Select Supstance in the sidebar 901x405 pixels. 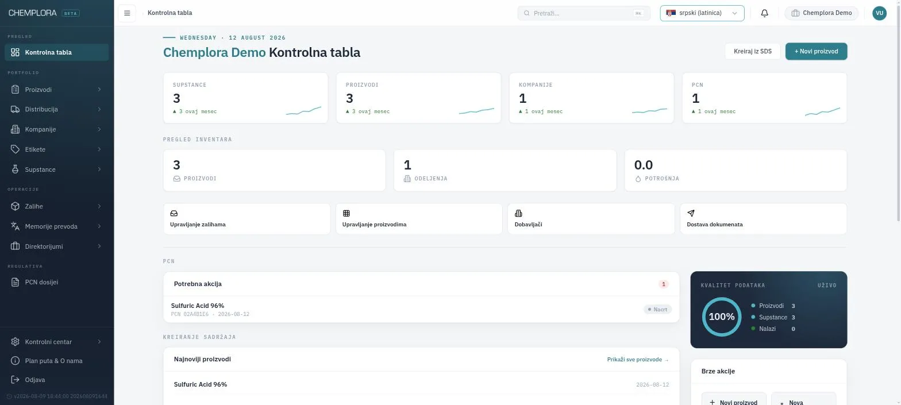[x=57, y=169]
